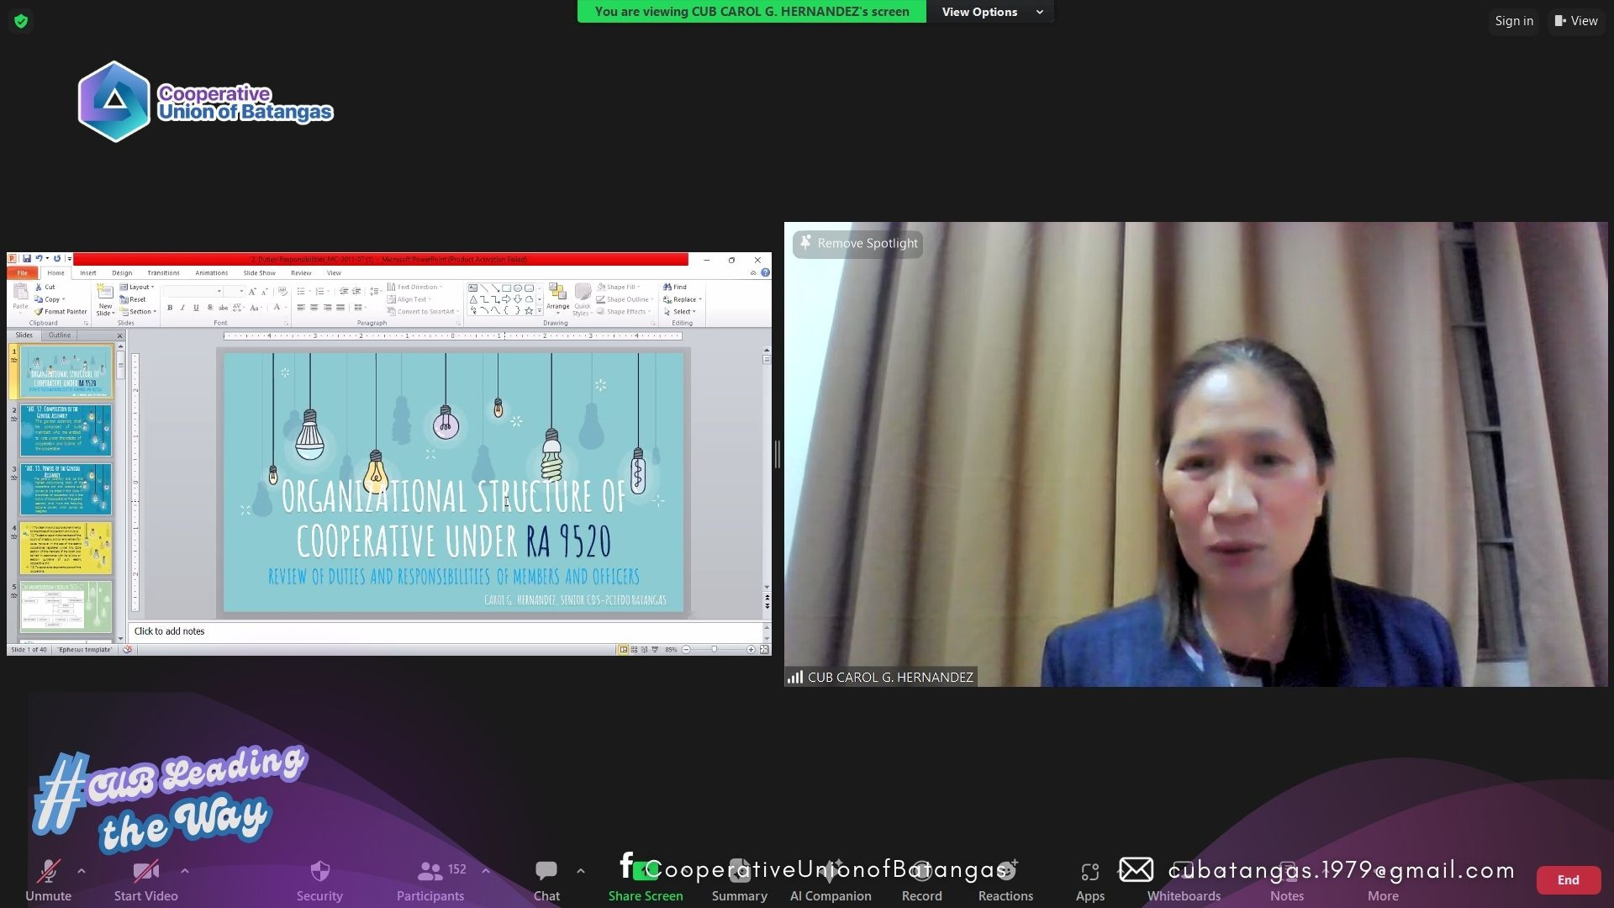Start Video in Zoom toolbar
1614x908 pixels.
(x=145, y=879)
